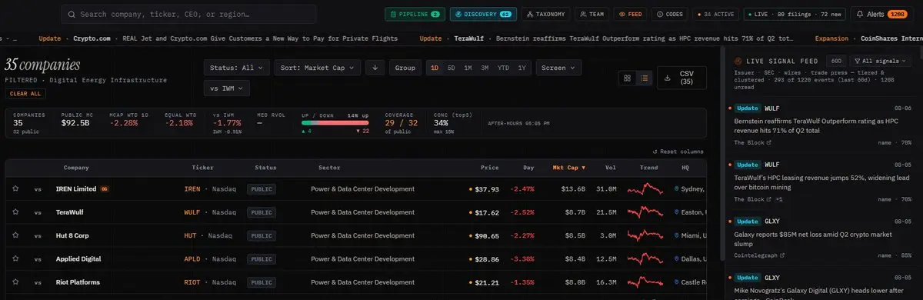Screen dimensions: 923x300
Task: Star the IREN Limited row
Action: pyautogui.click(x=15, y=188)
